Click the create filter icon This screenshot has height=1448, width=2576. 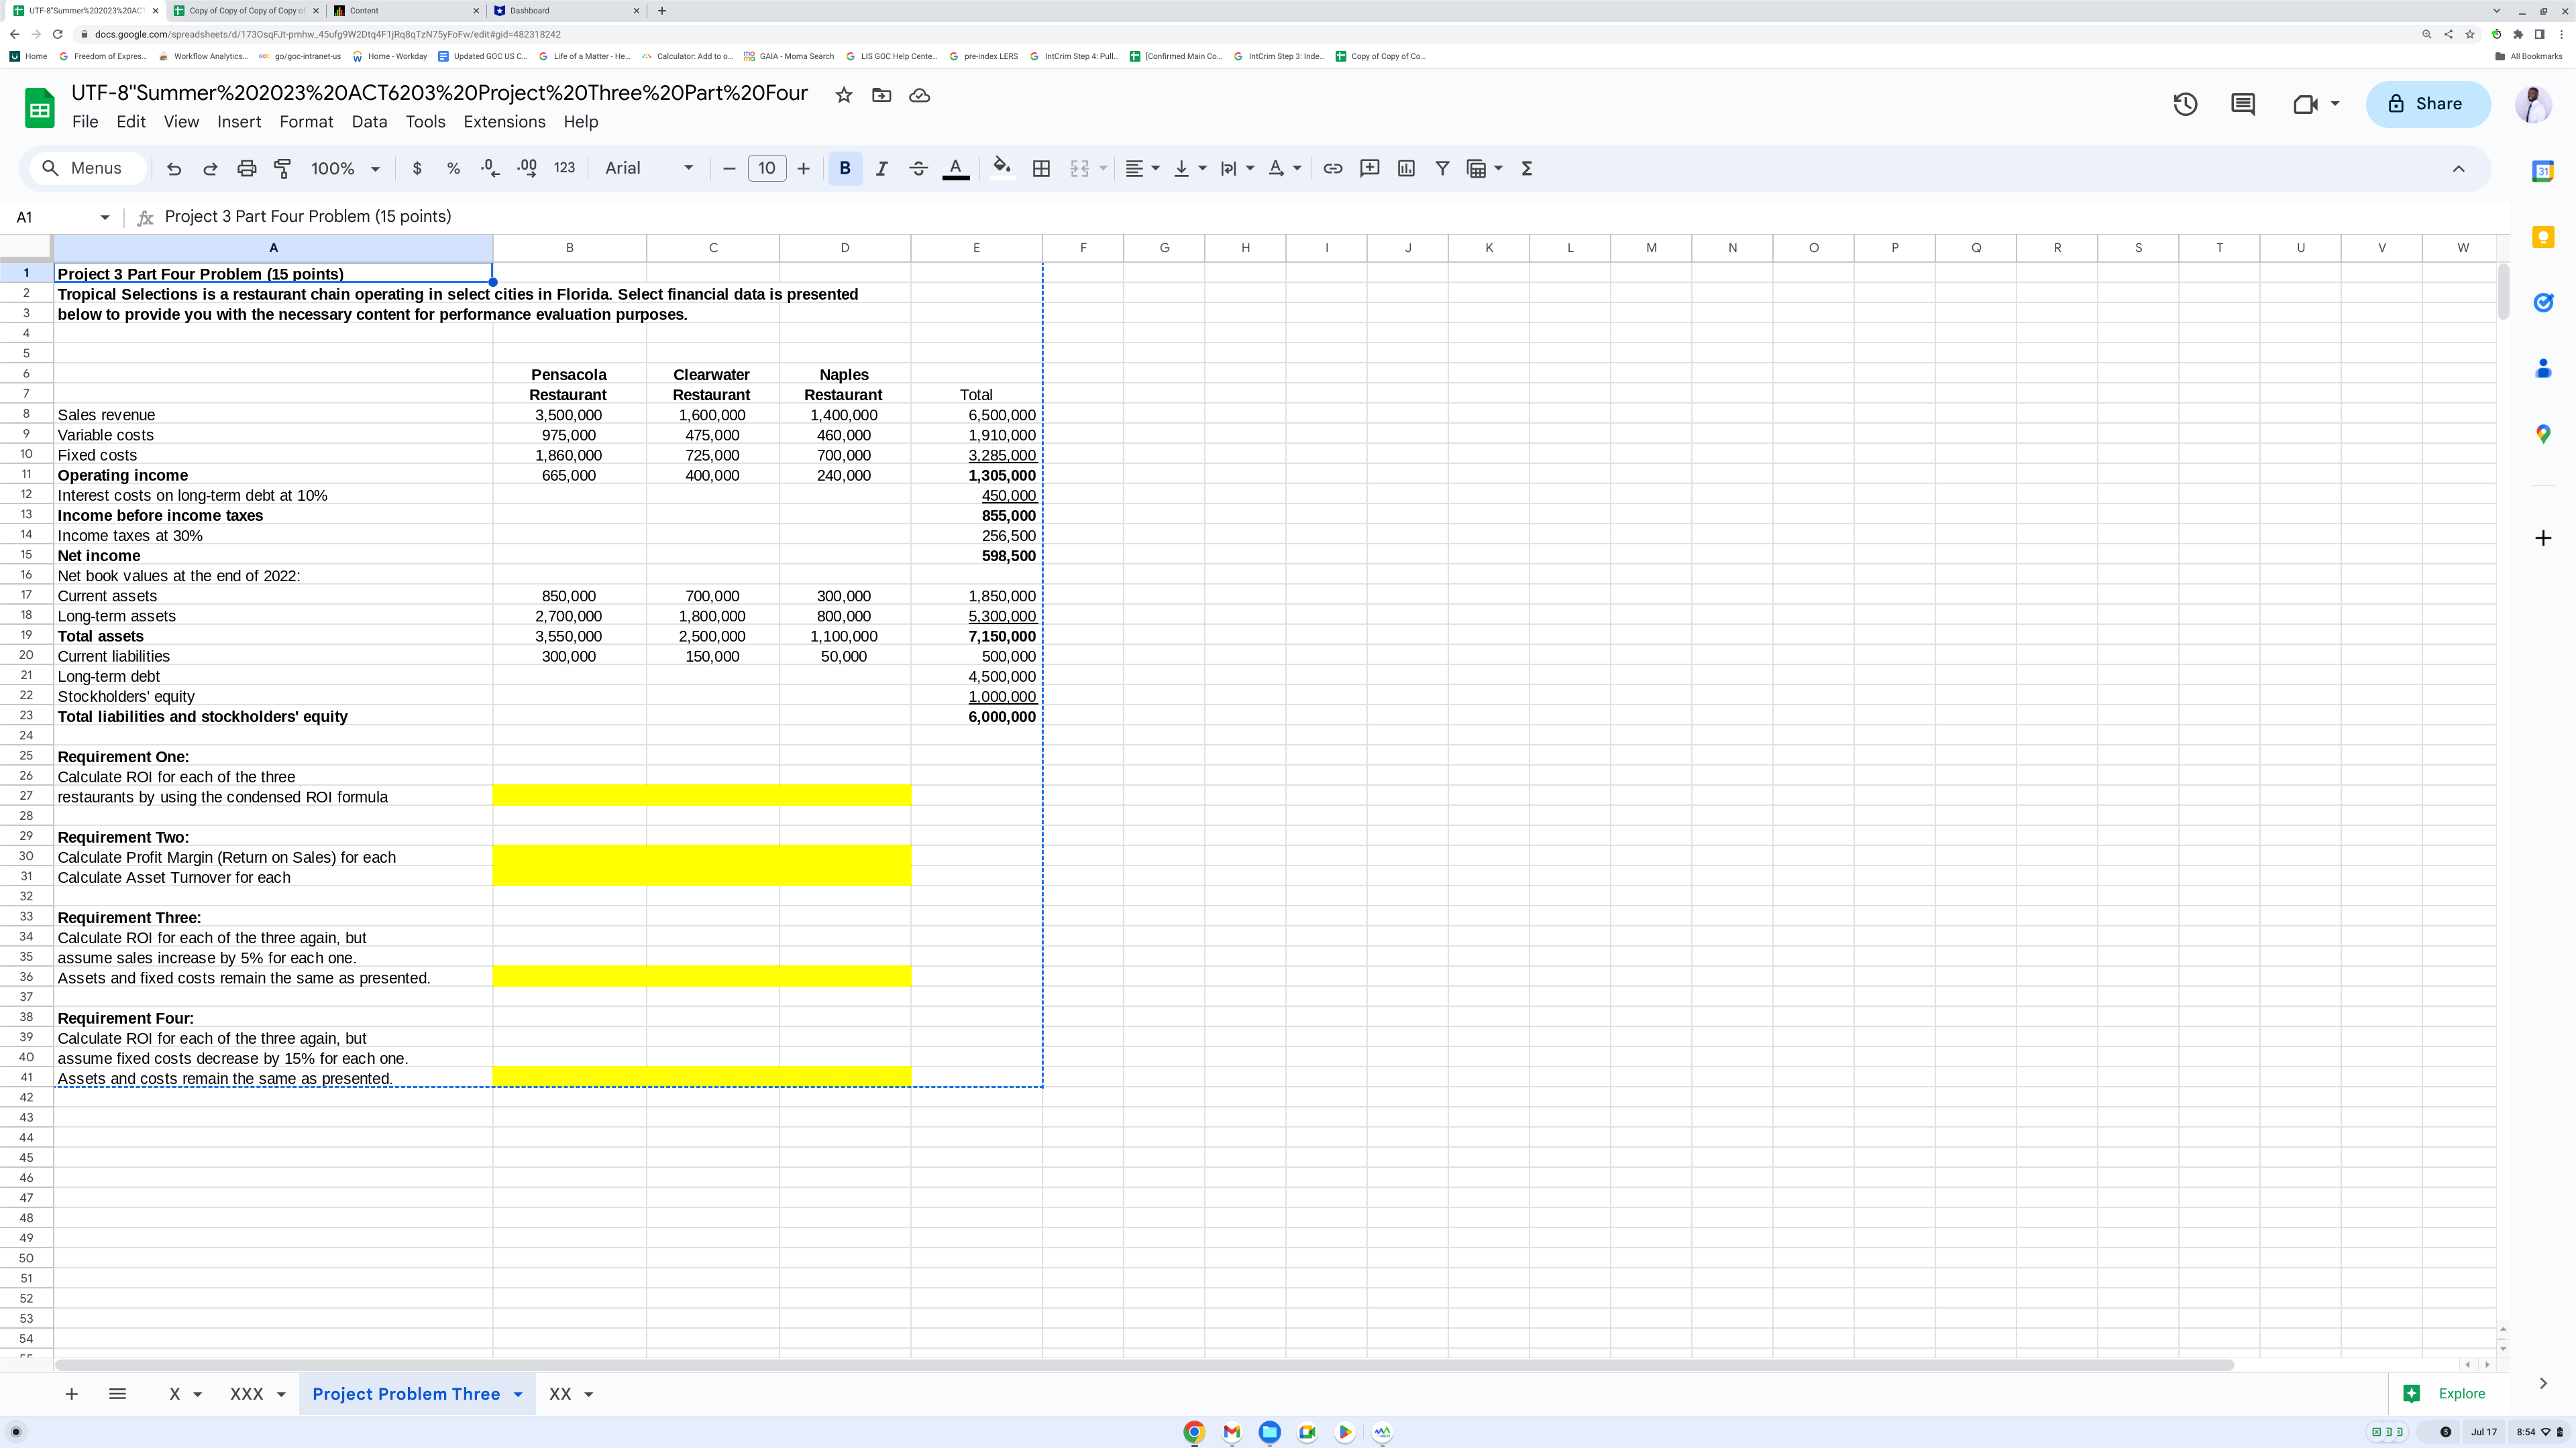[1442, 169]
